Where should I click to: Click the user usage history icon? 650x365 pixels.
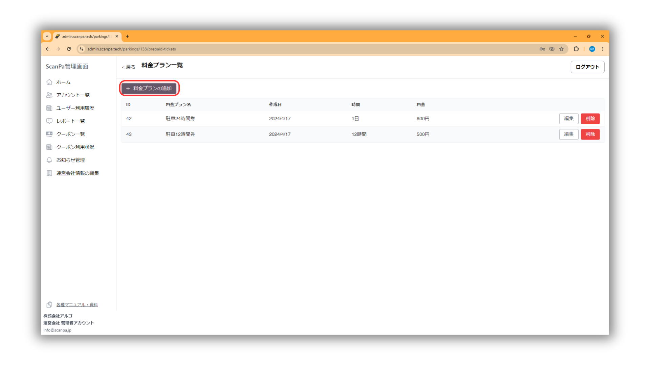pos(49,108)
